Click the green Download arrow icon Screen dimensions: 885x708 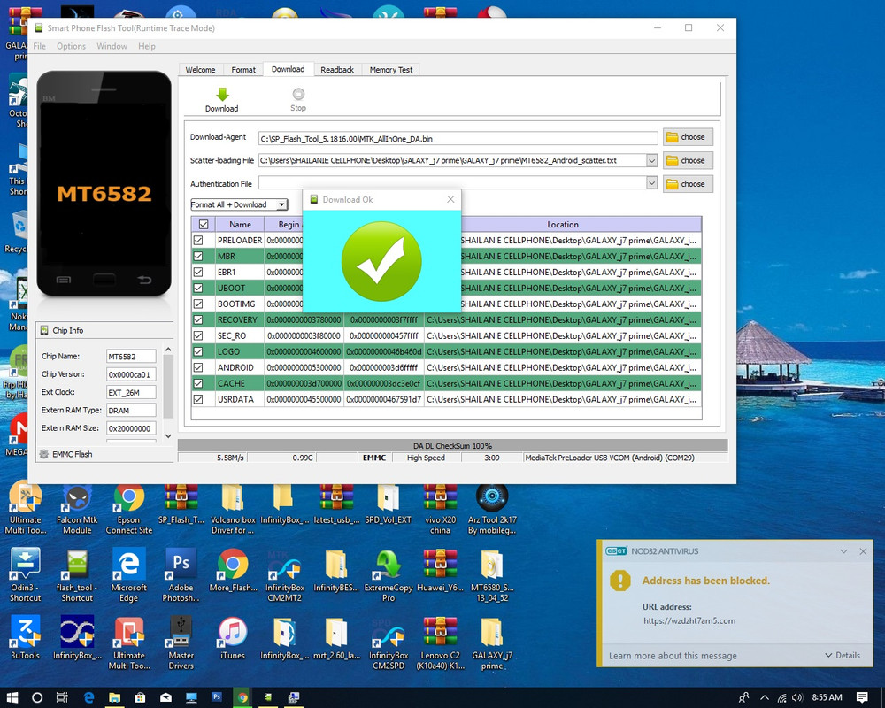[x=222, y=94]
